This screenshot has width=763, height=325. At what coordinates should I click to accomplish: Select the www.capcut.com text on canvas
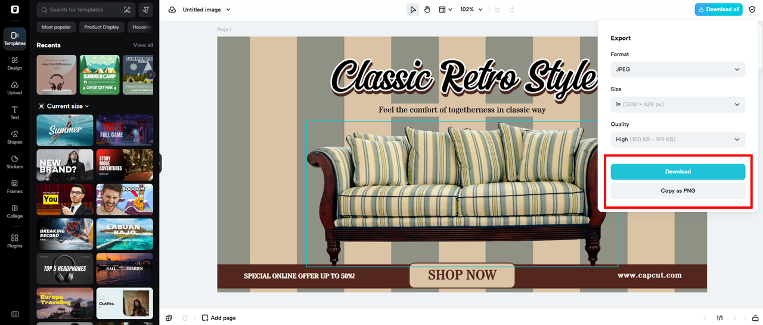pyautogui.click(x=649, y=275)
